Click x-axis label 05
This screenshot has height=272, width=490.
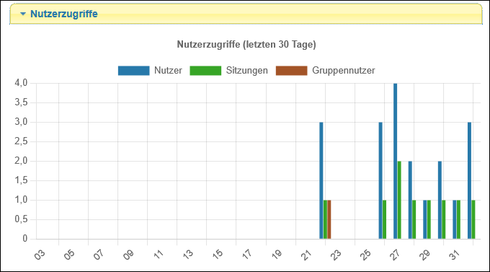coord(69,255)
